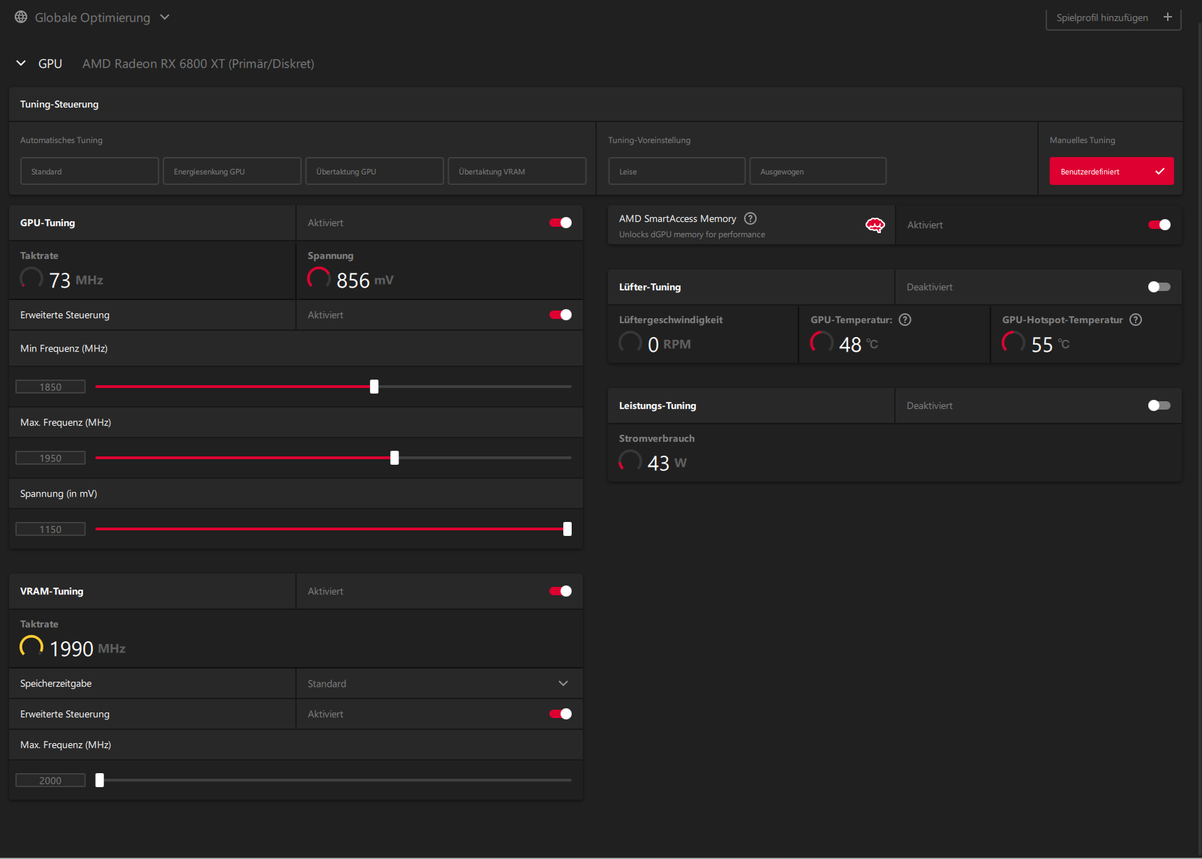Click the help icon next to AMD SmartAccess Memory

(x=750, y=218)
